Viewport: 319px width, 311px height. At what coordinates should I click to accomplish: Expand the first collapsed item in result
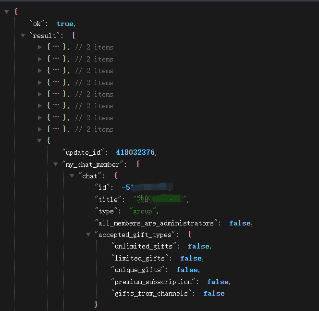(40, 47)
